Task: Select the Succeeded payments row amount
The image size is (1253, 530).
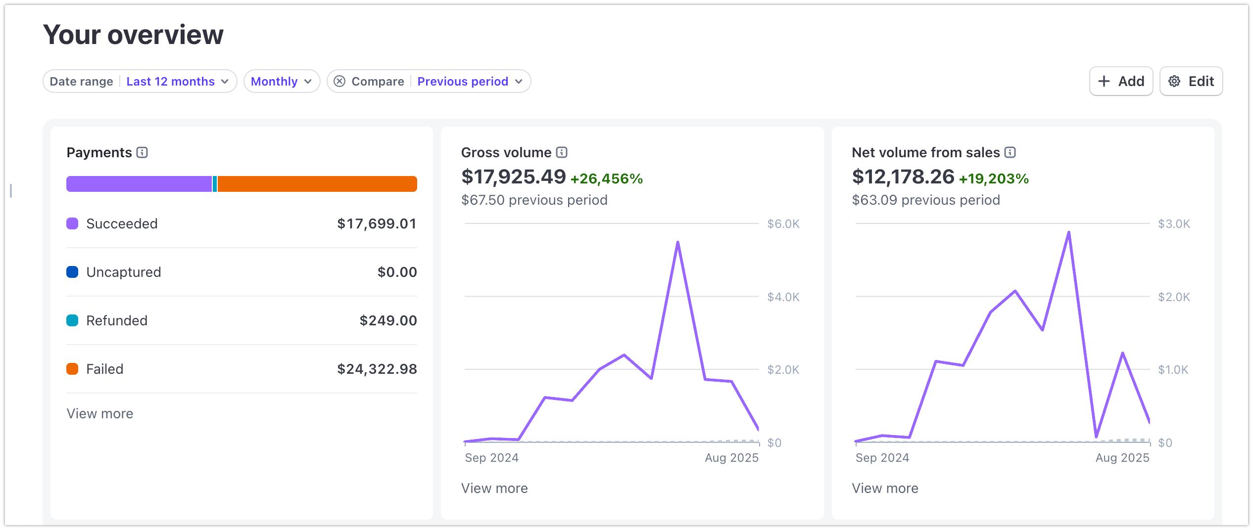Action: tap(377, 223)
